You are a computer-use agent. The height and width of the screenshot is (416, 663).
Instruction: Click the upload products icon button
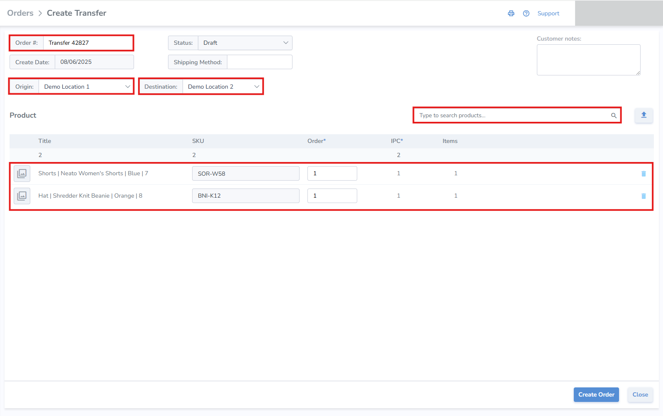pyautogui.click(x=643, y=115)
